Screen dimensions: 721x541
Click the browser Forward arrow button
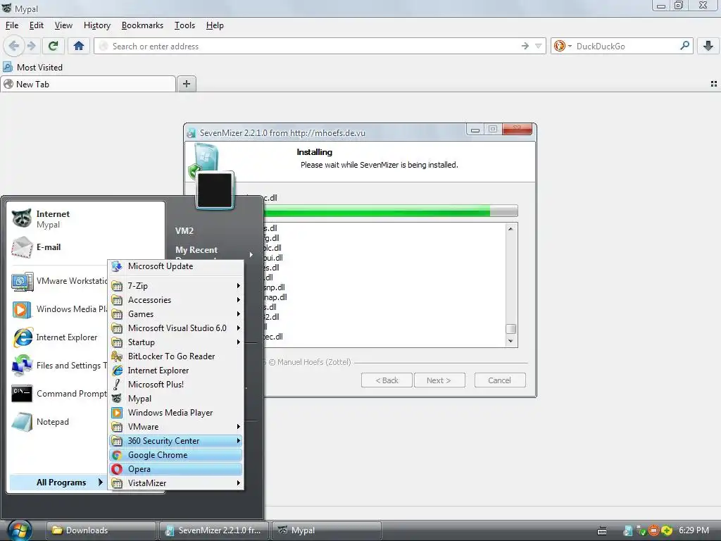click(31, 46)
